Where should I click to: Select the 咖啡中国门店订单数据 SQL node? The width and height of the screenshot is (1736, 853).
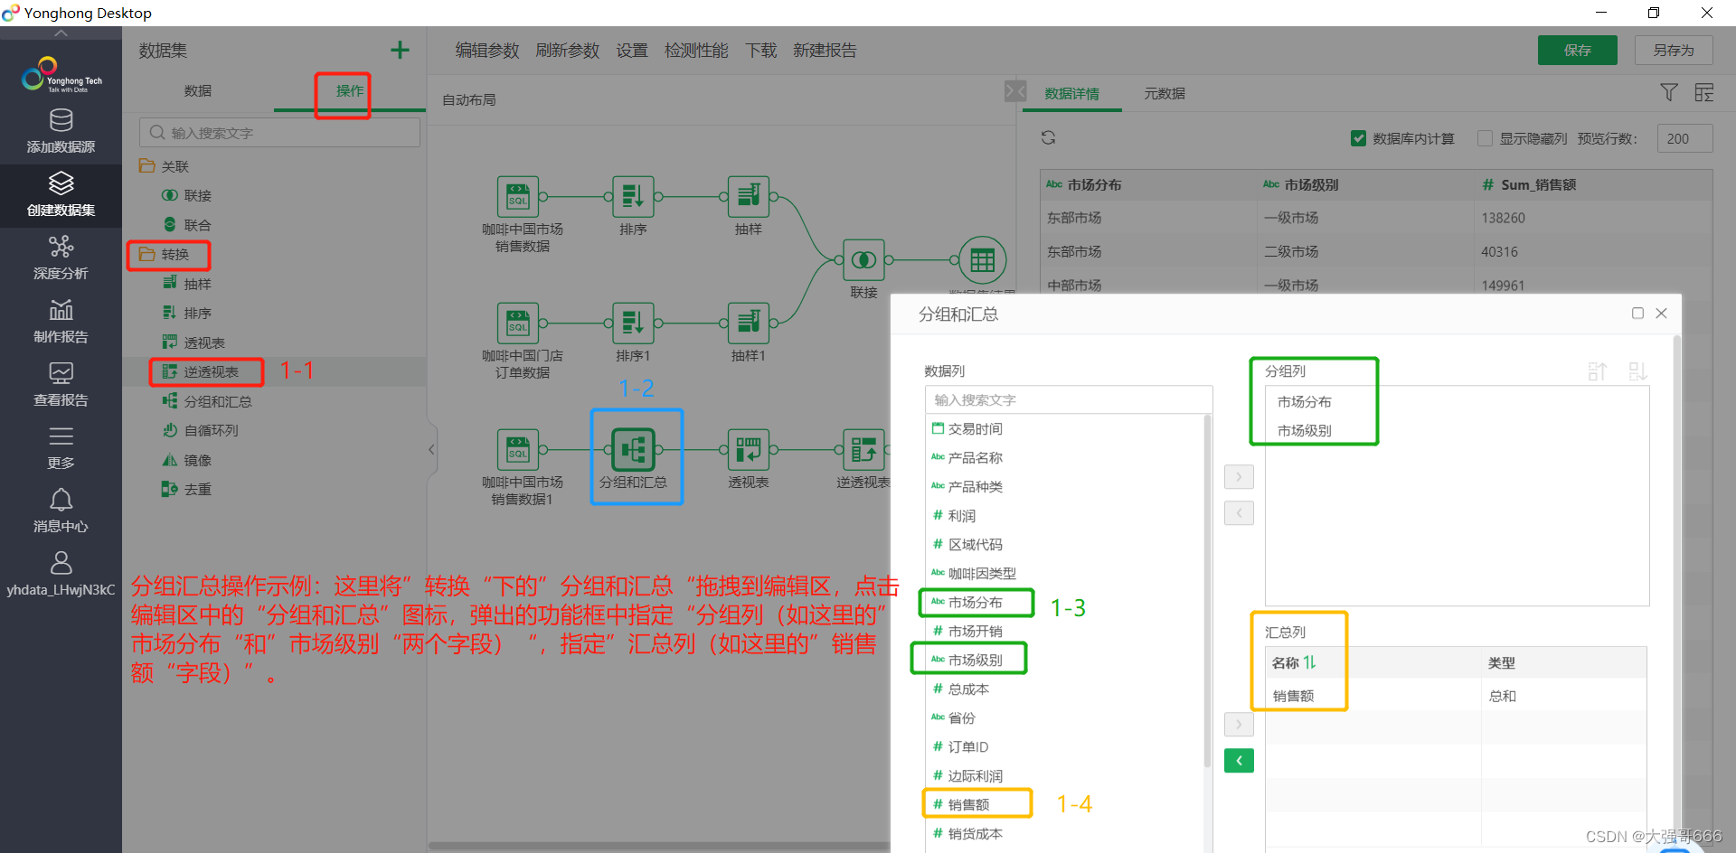click(518, 323)
